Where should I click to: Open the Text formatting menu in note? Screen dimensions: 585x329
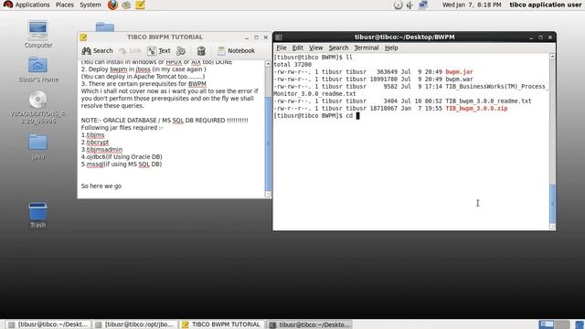(x=159, y=51)
